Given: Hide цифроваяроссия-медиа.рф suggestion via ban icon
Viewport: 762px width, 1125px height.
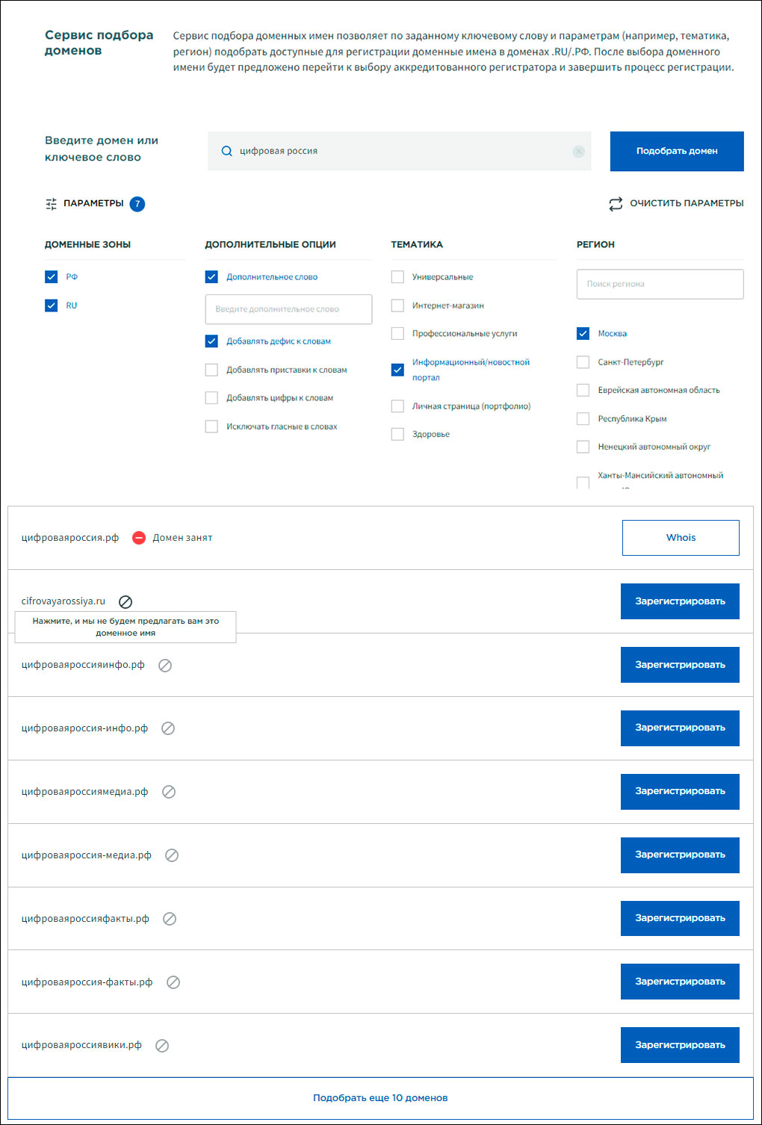Looking at the screenshot, I should [172, 855].
